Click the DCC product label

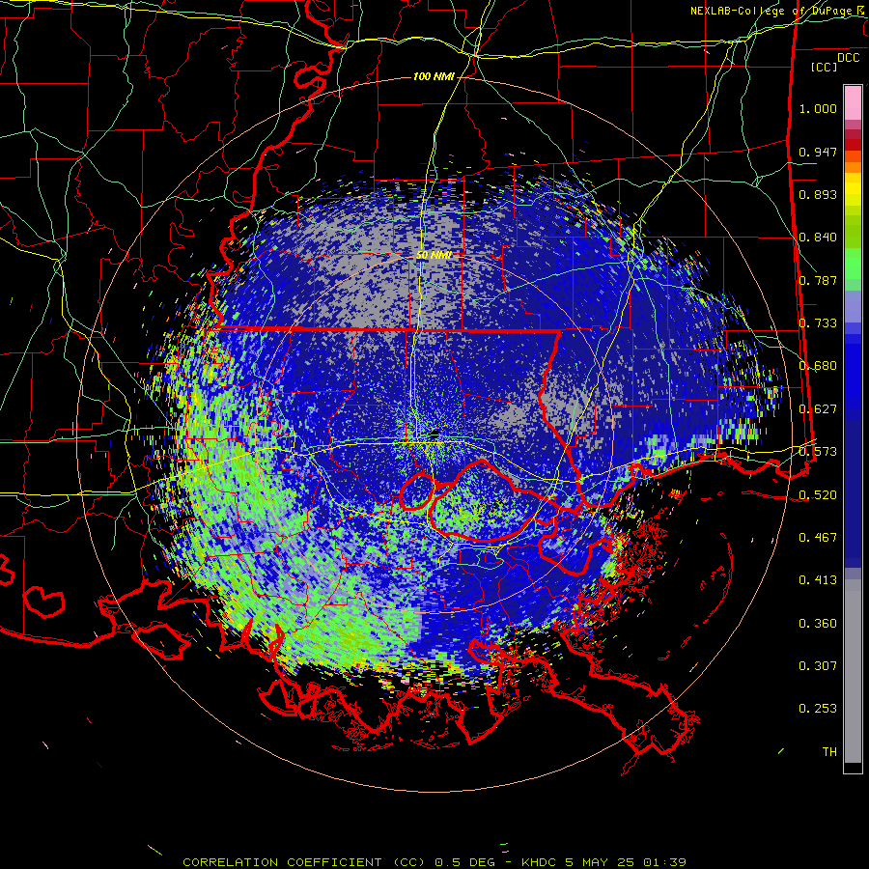pyautogui.click(x=848, y=58)
